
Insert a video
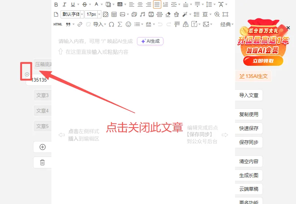click(151, 14)
